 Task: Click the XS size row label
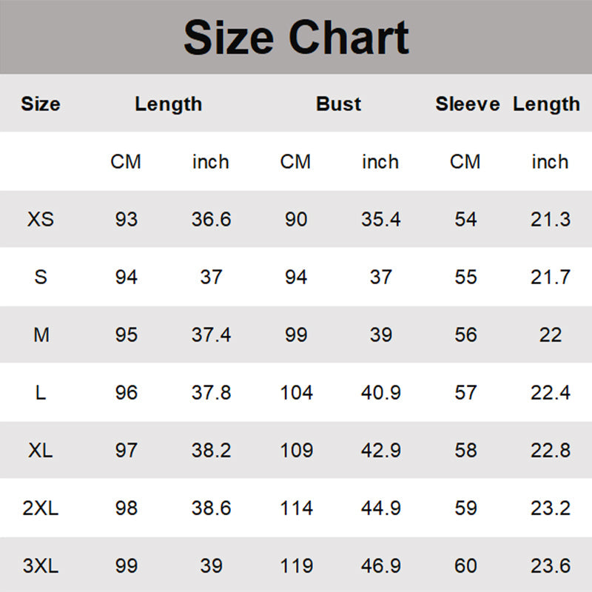point(41,219)
